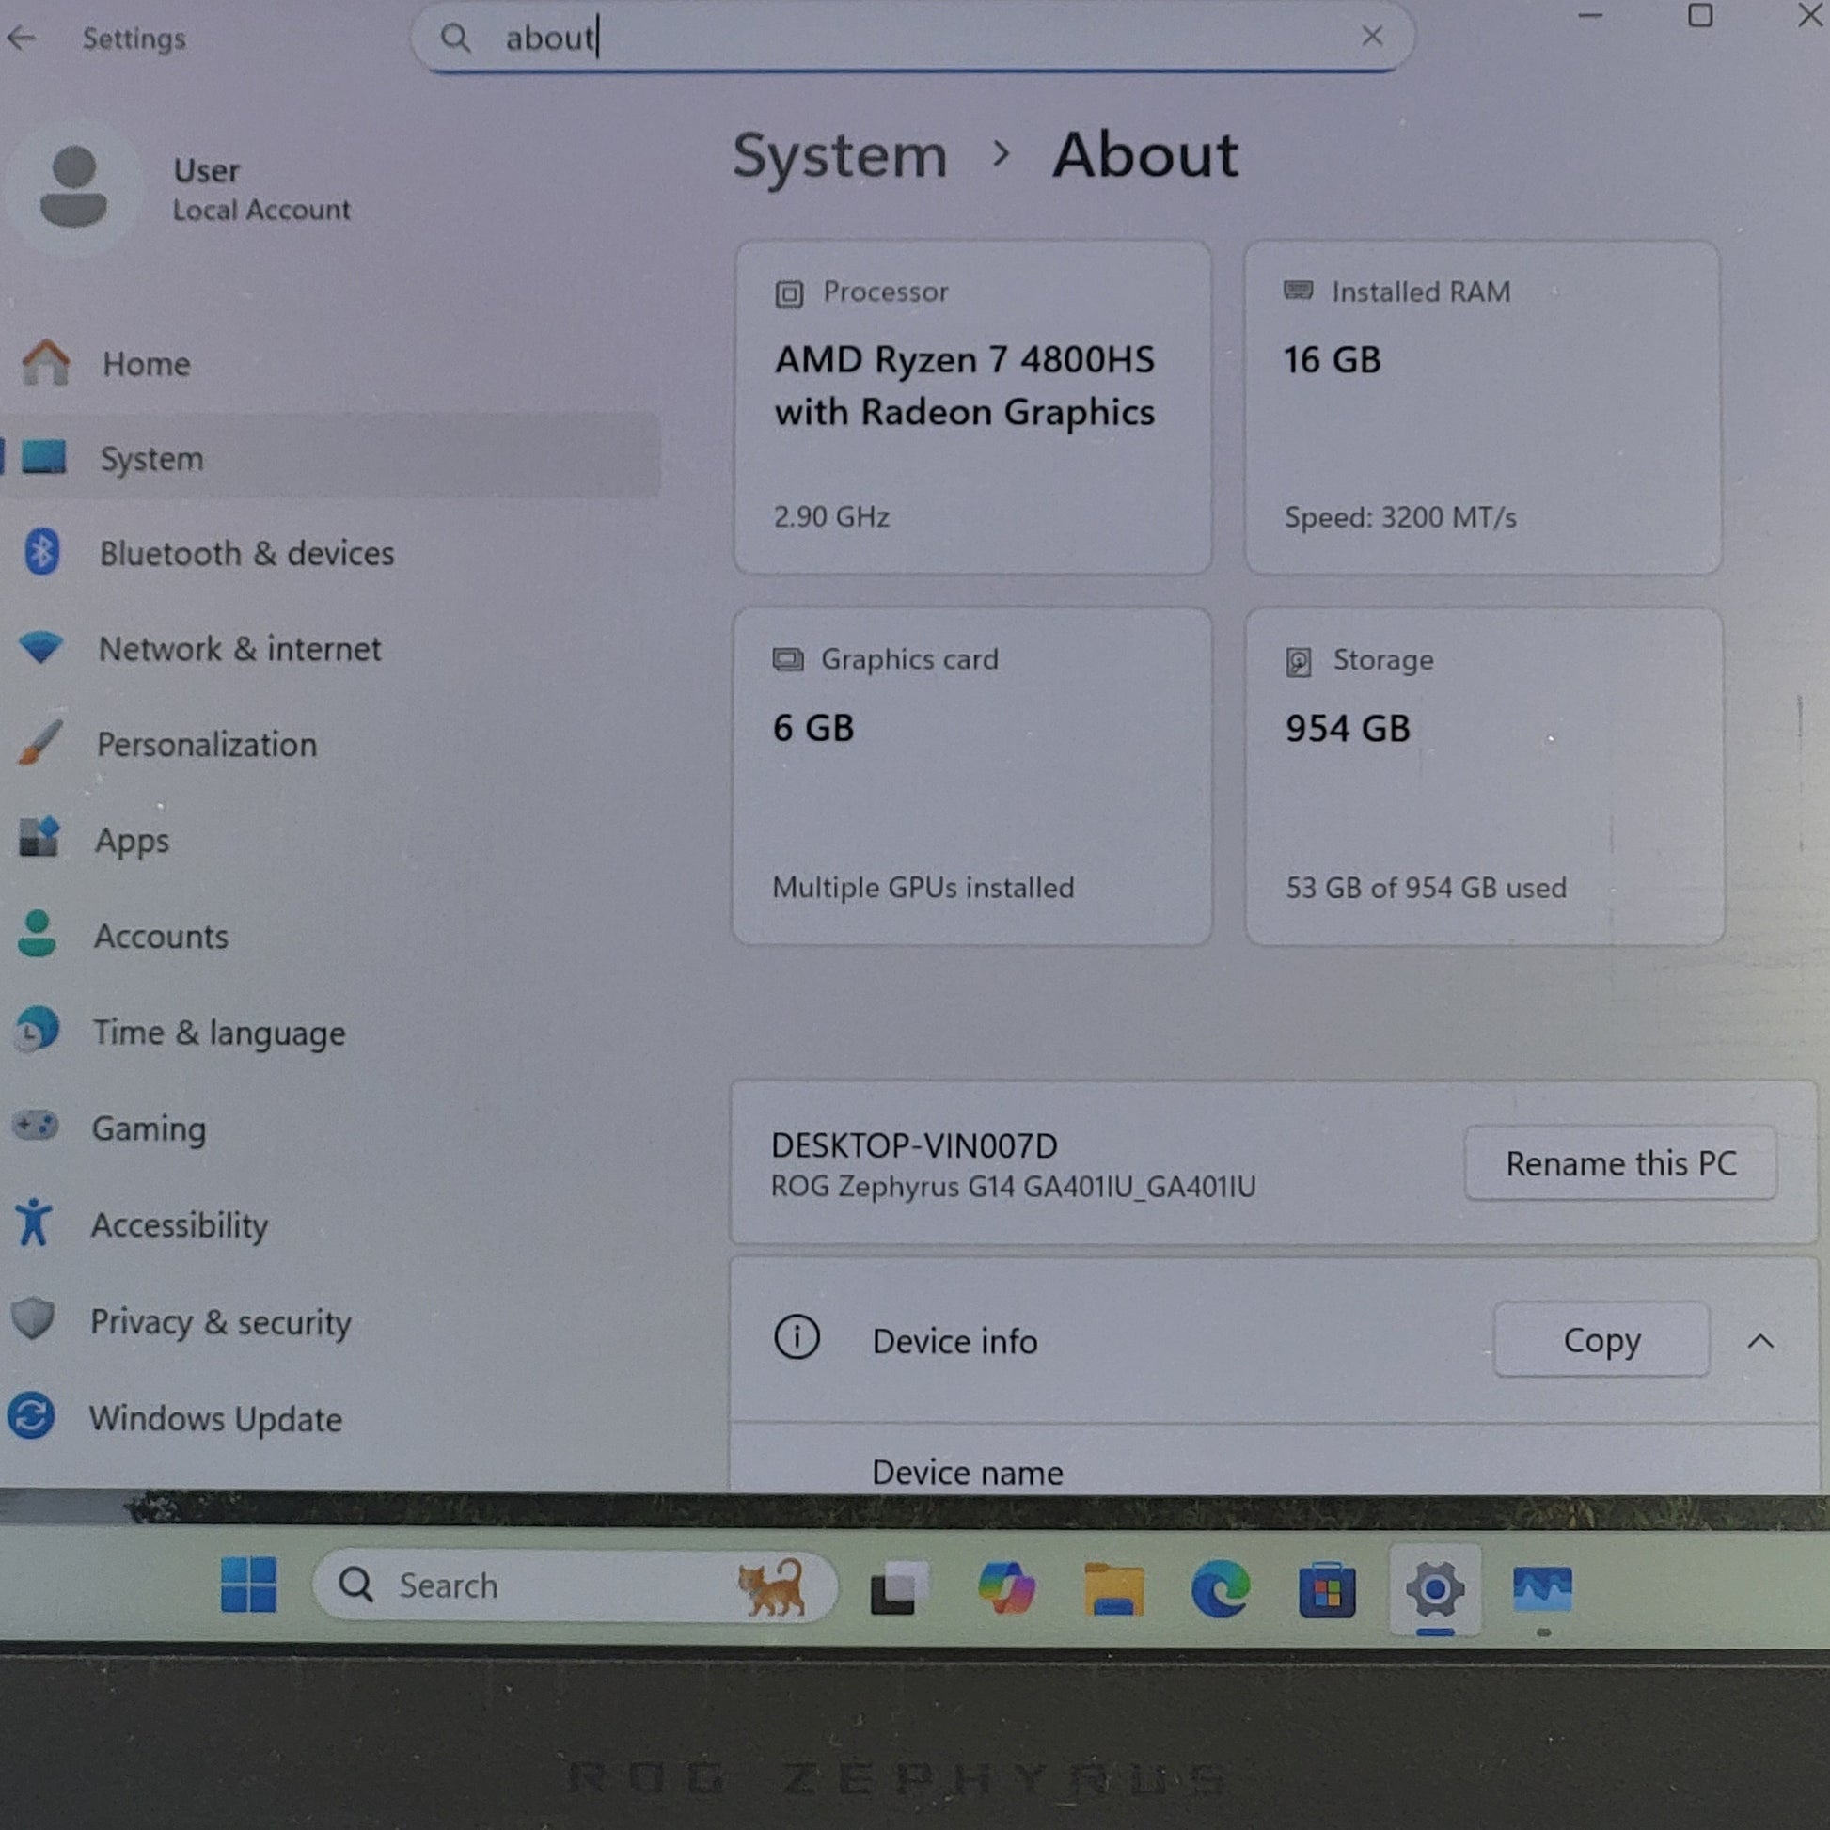Click the Accounts person icon
The height and width of the screenshot is (1830, 1830).
[37, 934]
